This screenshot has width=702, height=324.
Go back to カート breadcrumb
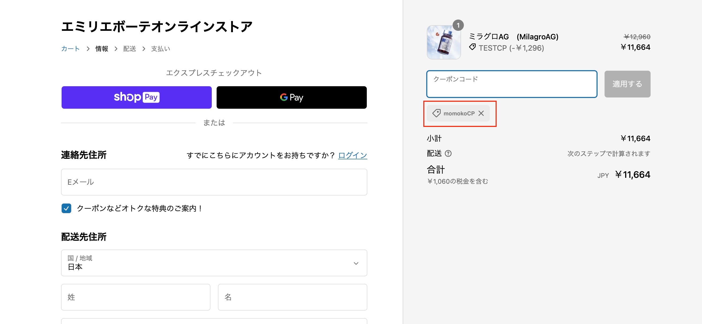coord(70,49)
